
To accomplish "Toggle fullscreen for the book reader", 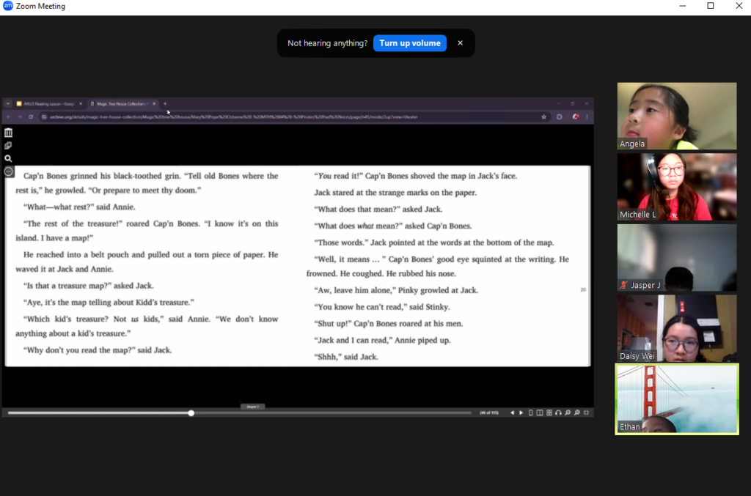I will point(586,412).
